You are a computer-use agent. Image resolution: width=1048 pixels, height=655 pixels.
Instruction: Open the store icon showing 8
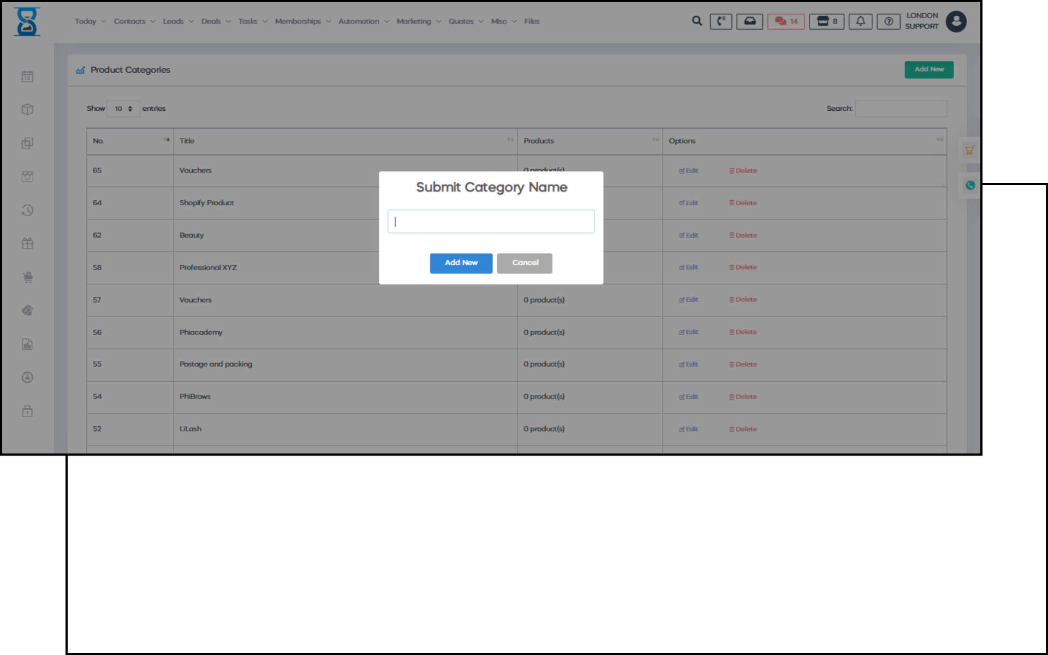click(x=826, y=21)
